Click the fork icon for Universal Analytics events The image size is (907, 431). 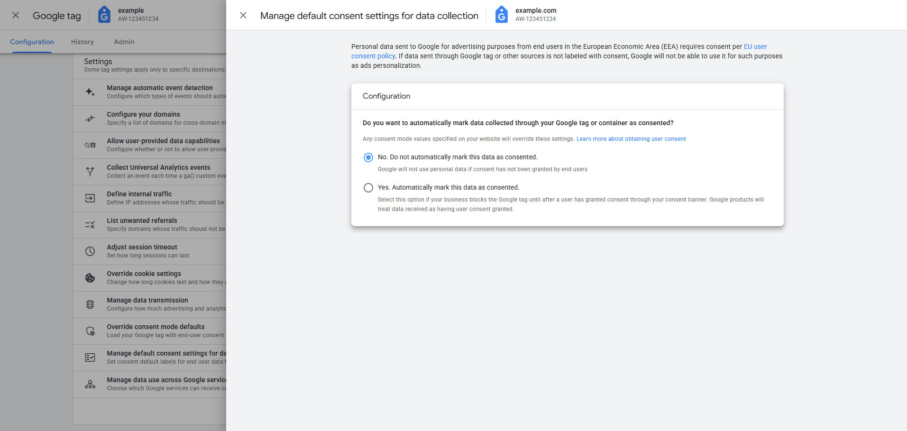pos(90,172)
